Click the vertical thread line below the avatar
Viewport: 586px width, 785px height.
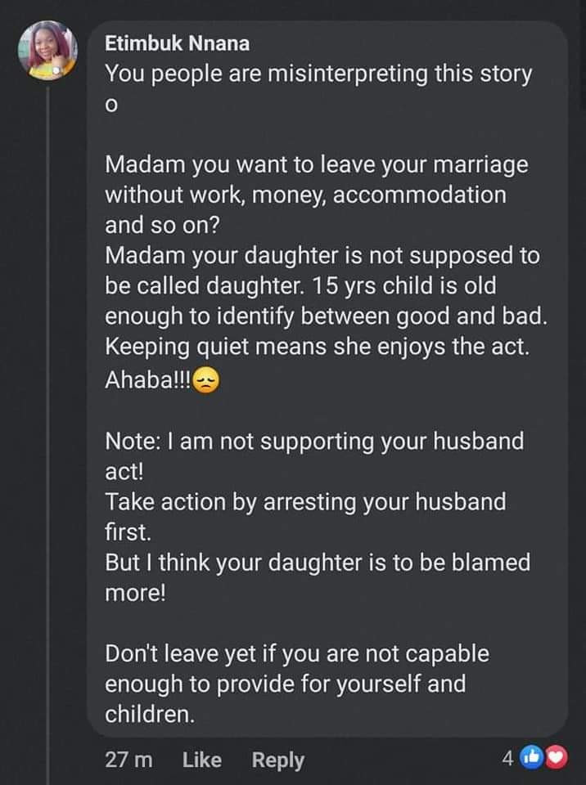[48, 409]
